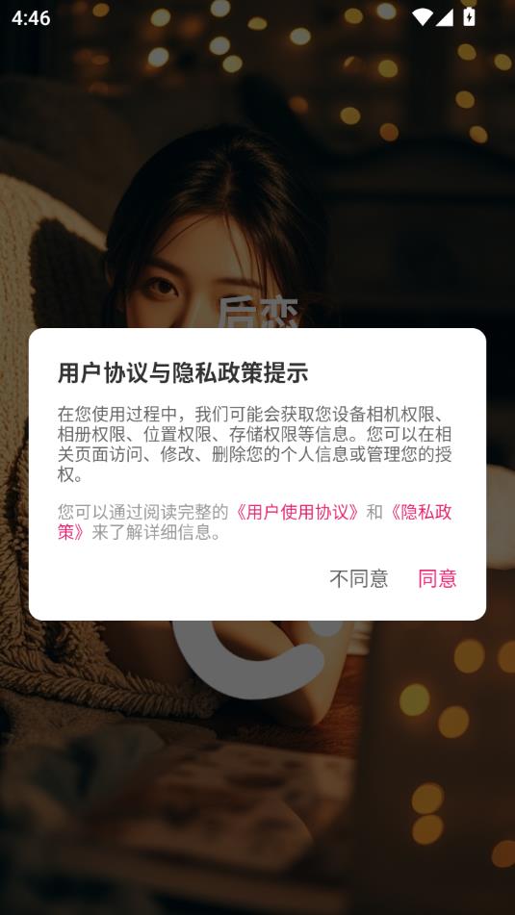Tap the 和 between the two links
The height and width of the screenshot is (915, 515).
(374, 512)
